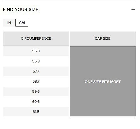Viewport: 140px width, 129px height.
Task: Select the 55.8 circumference row
Action: pos(36,51)
